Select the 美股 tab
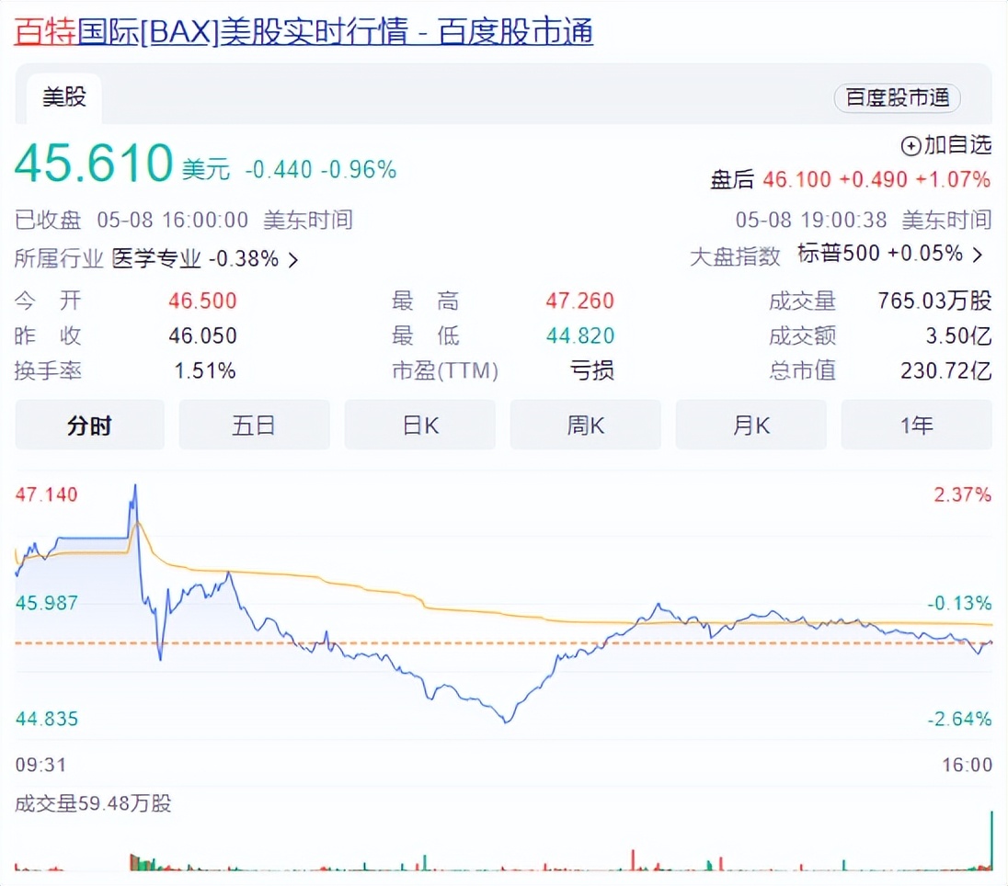1008x886 pixels. [x=62, y=97]
